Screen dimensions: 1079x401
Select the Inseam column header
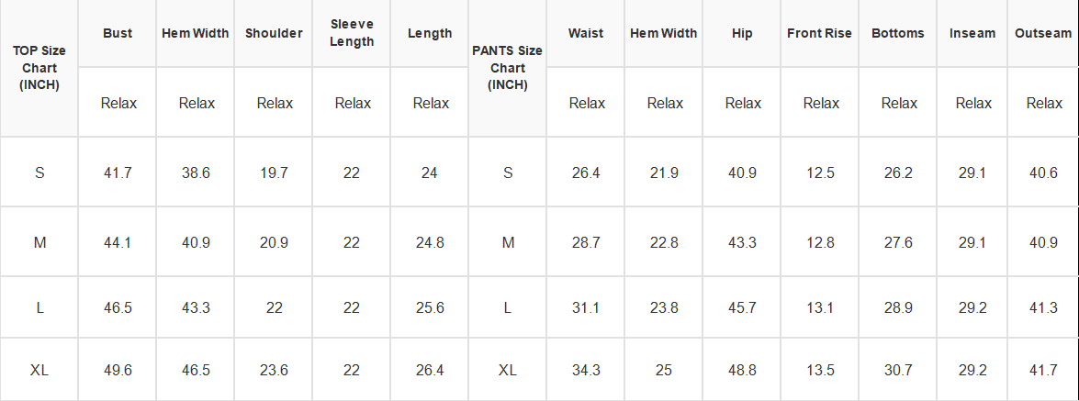pyautogui.click(x=973, y=33)
